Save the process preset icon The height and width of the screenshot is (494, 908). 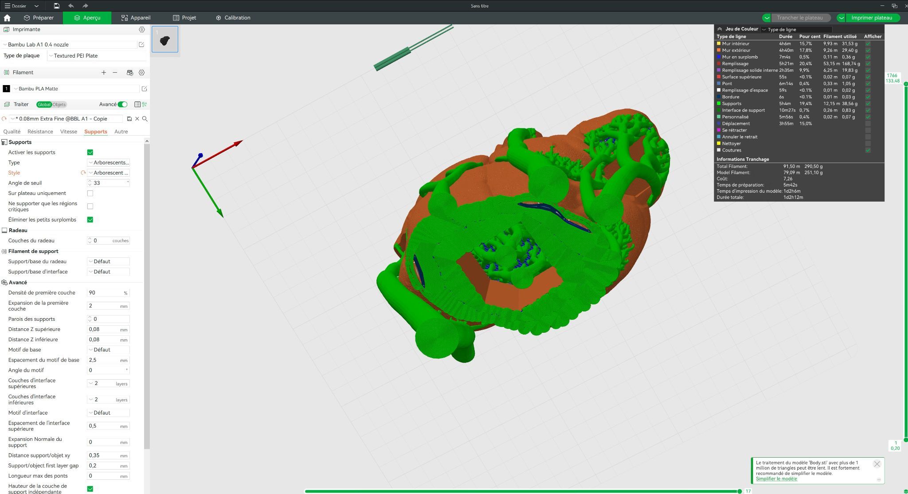point(129,119)
